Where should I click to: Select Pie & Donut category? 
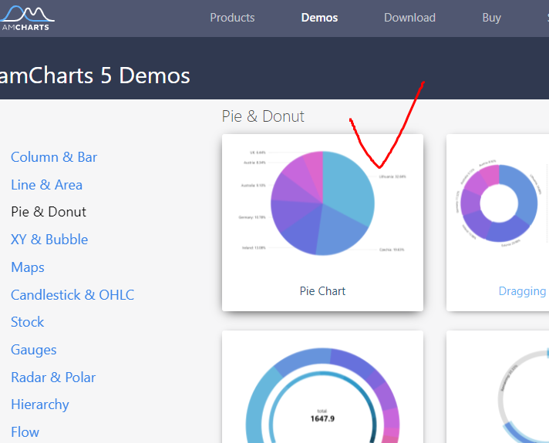[x=49, y=212]
